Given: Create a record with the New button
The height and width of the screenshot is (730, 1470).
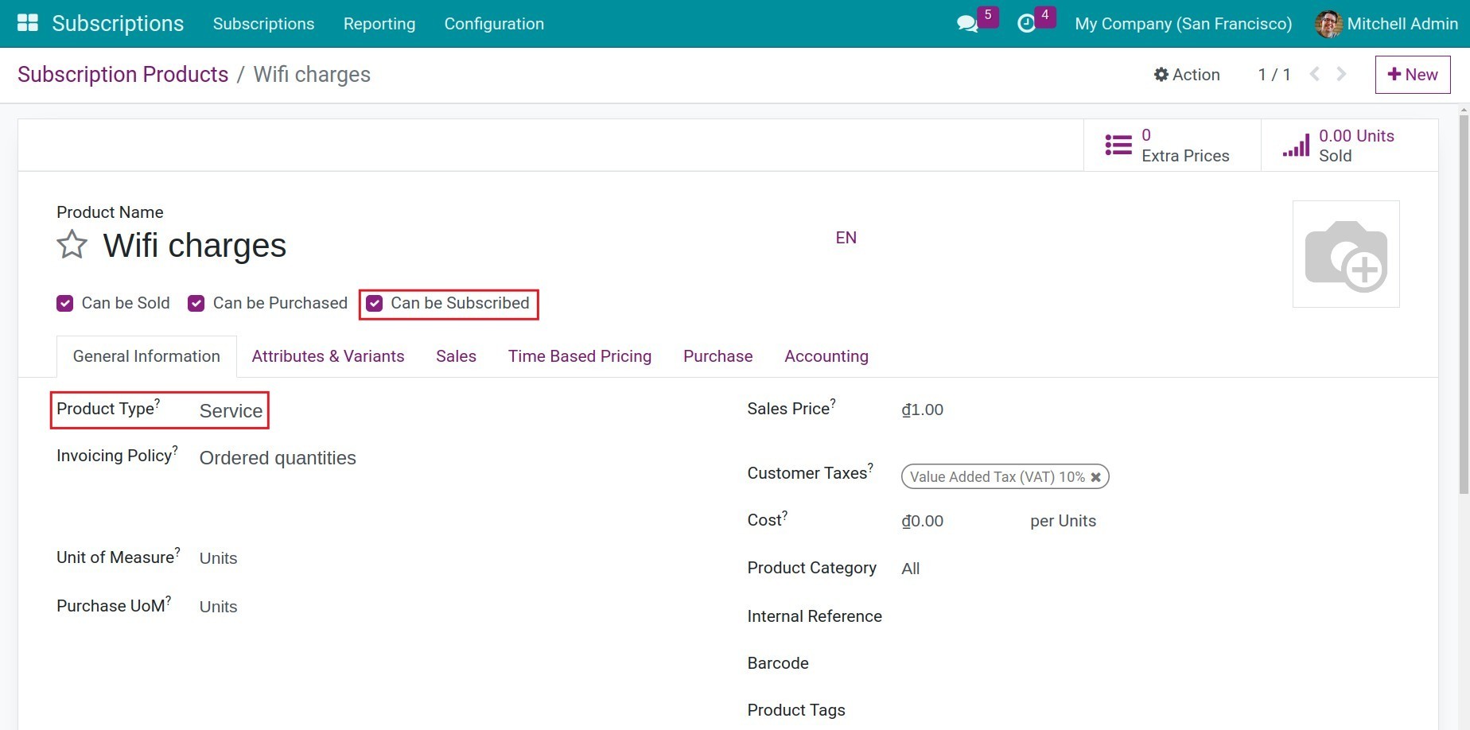Looking at the screenshot, I should tap(1412, 74).
